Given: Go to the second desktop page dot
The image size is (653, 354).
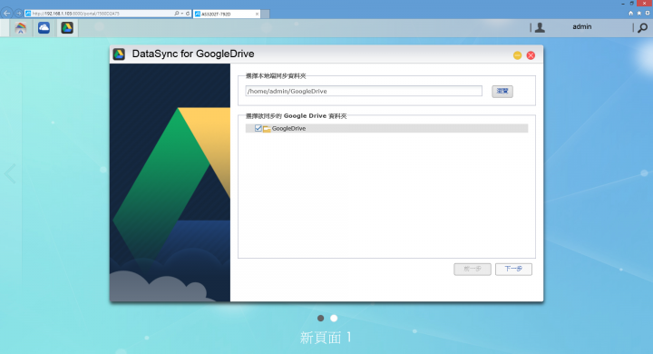Looking at the screenshot, I should pyautogui.click(x=334, y=318).
